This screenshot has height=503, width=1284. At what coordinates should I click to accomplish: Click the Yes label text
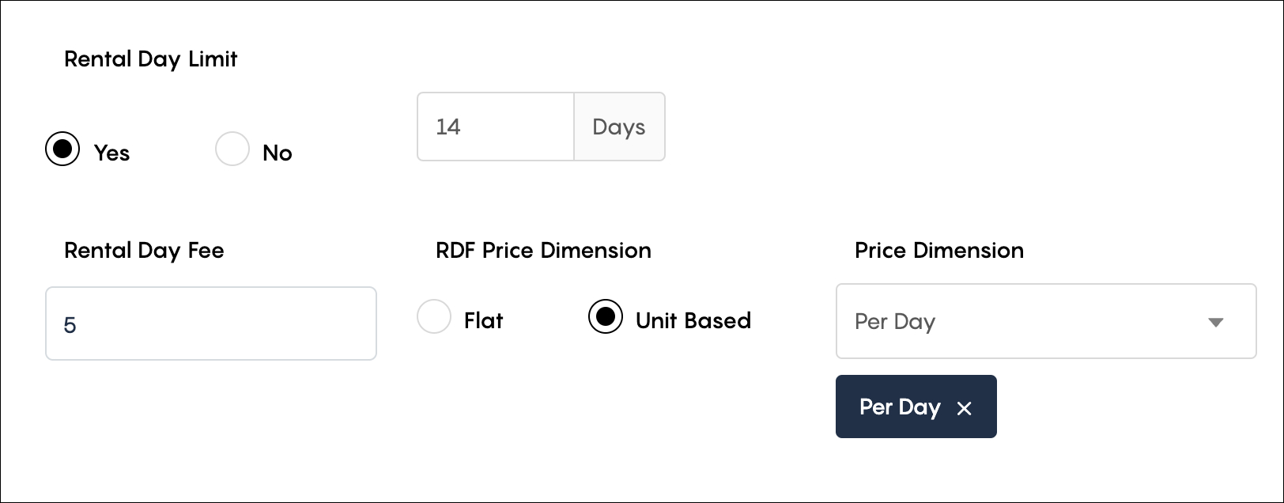point(111,153)
